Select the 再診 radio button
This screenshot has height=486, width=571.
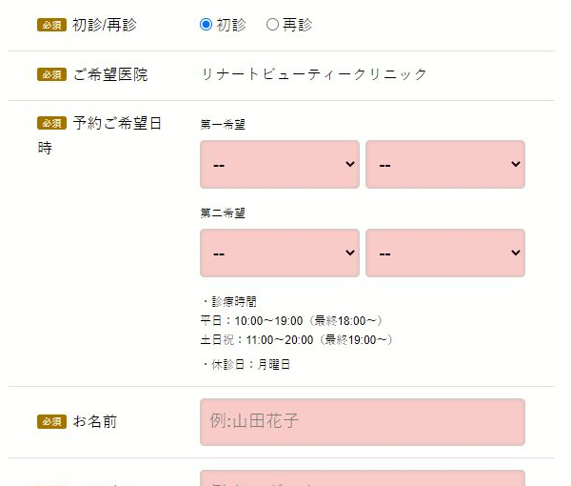272,25
